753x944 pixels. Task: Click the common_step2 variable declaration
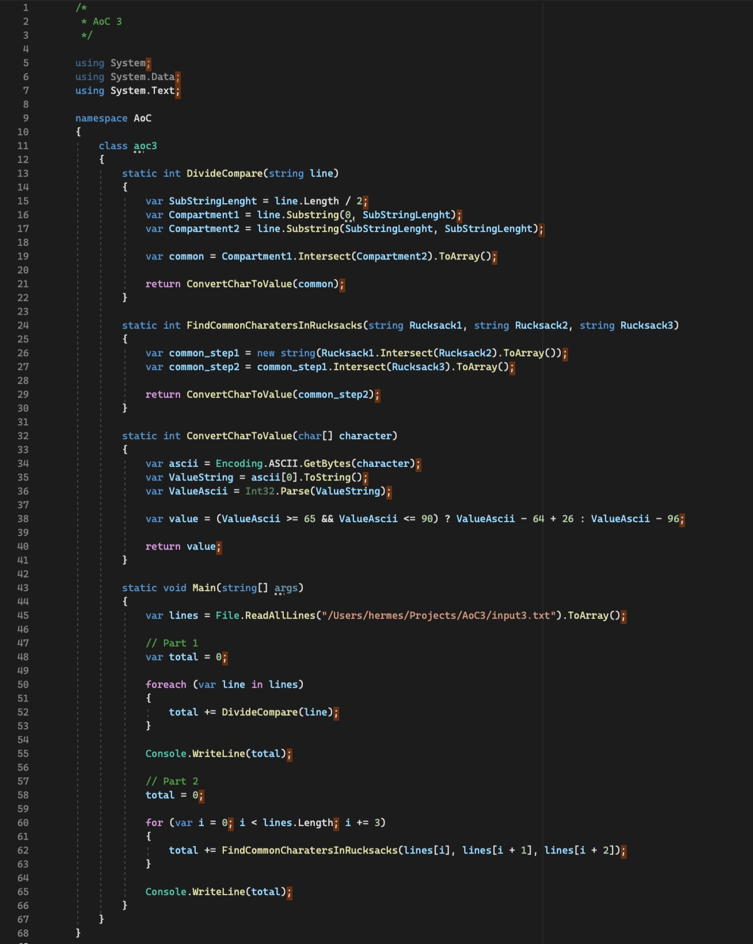(x=204, y=367)
